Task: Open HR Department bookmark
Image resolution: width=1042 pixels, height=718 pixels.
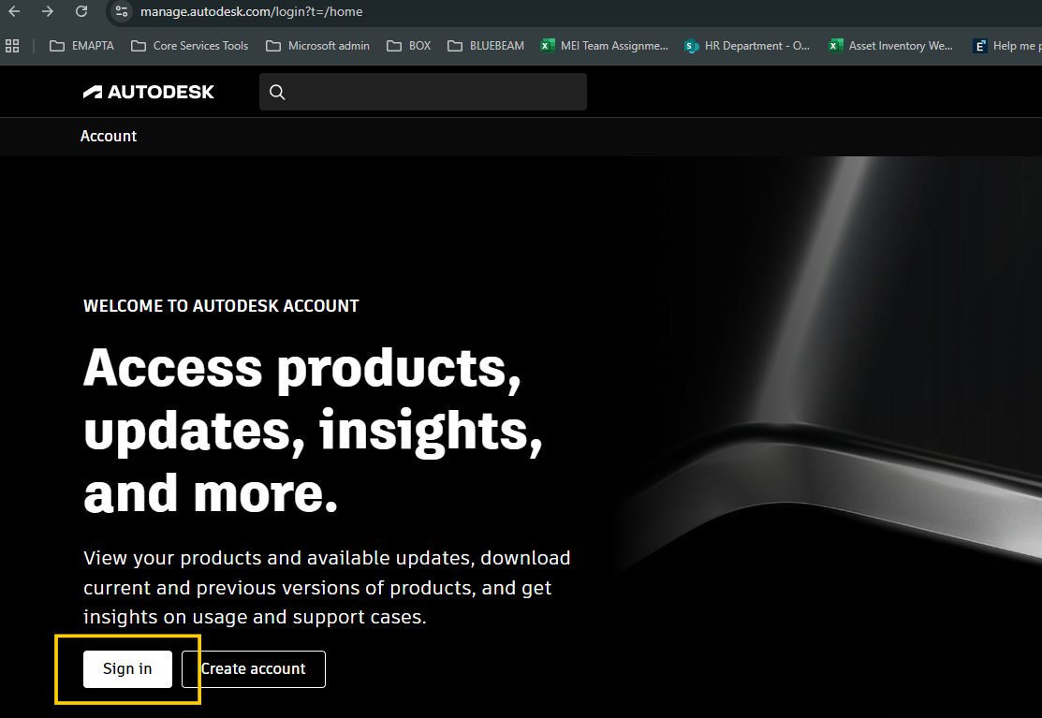Action: [748, 46]
